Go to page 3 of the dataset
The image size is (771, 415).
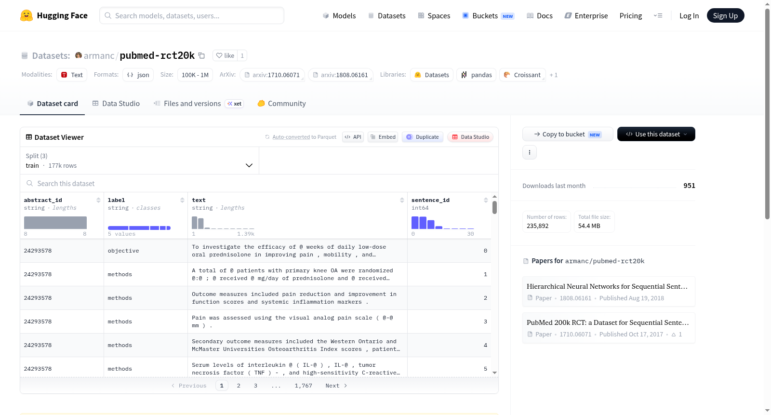click(255, 386)
